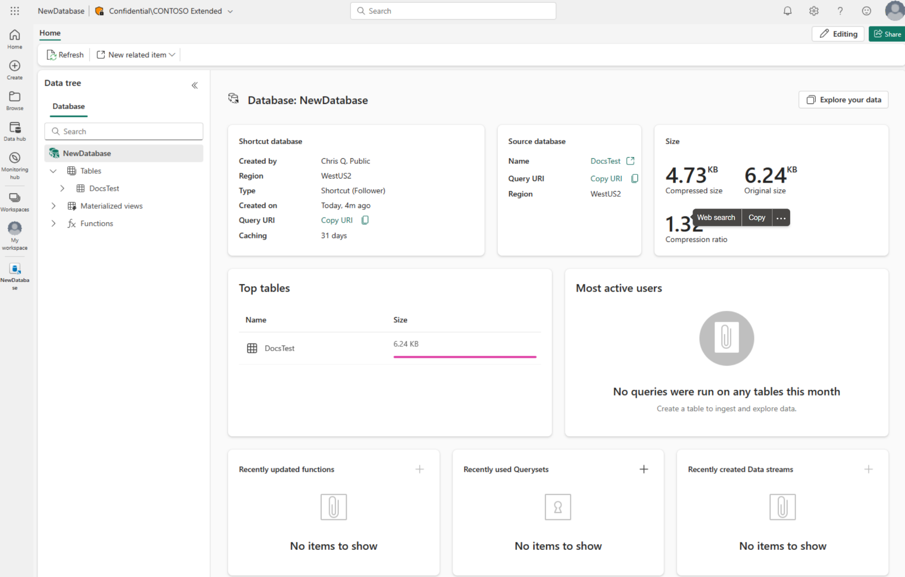Add item to Recently used Querysets
The height and width of the screenshot is (577, 905).
pos(644,469)
